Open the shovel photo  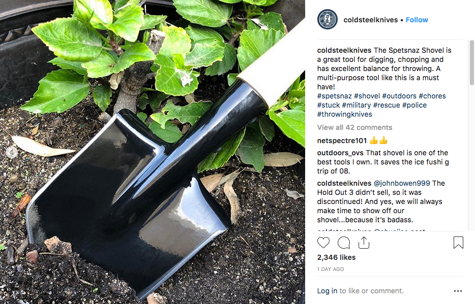pyautogui.click(x=153, y=152)
